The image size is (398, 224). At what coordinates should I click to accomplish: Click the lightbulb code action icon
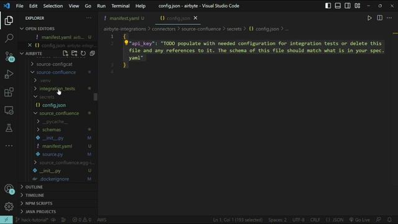[126, 43]
